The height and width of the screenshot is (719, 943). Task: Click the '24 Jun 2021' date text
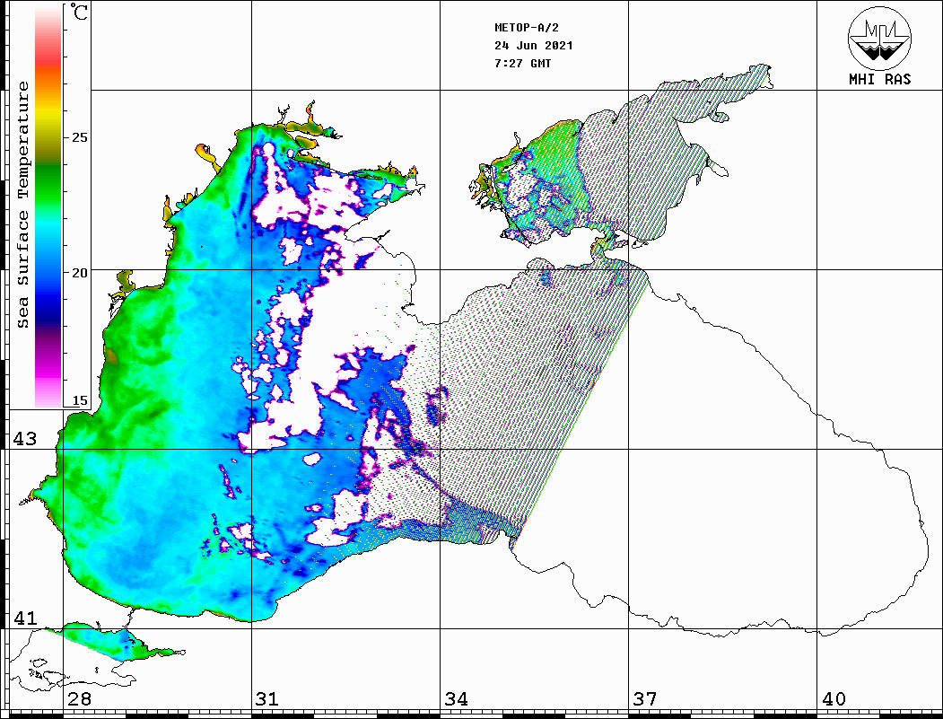point(534,46)
